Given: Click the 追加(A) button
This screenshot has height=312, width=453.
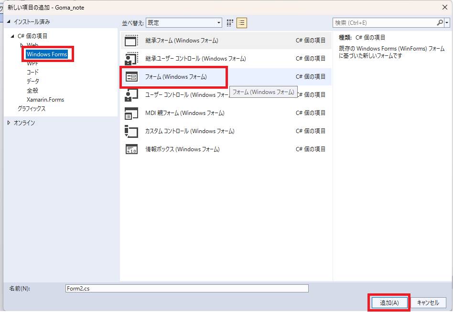Looking at the screenshot, I should coord(389,303).
